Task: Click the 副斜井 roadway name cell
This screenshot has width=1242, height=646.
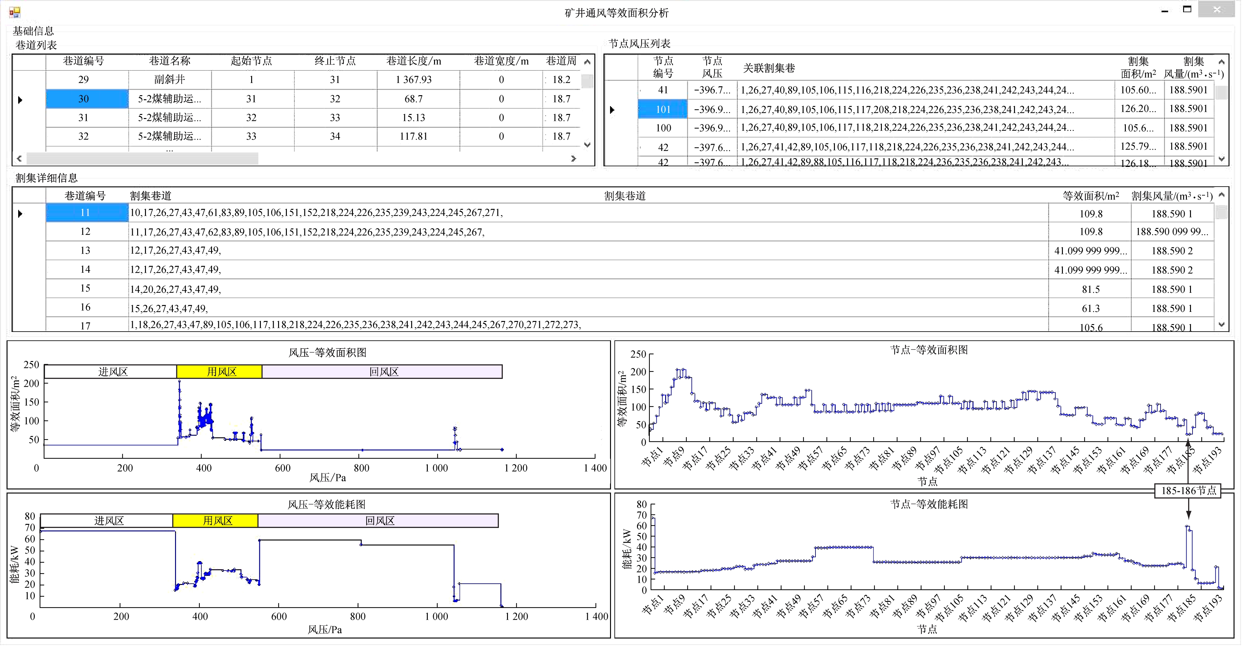Action: (x=170, y=80)
